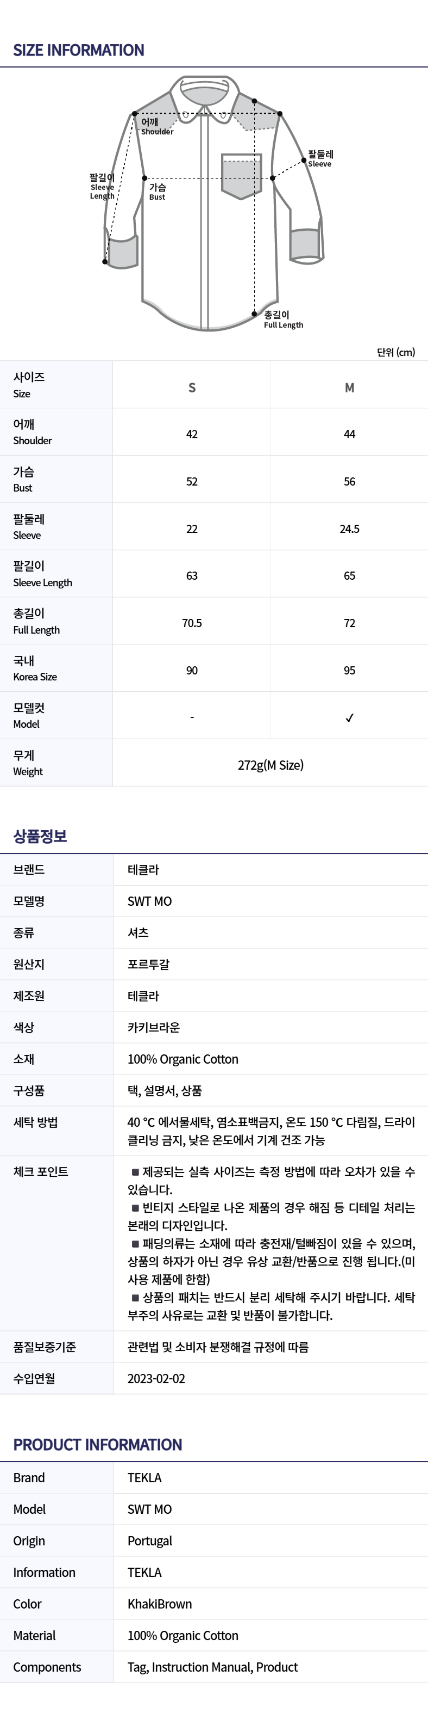The image size is (428, 1719).
Task: Click the Portugal origin value
Action: [150, 1541]
